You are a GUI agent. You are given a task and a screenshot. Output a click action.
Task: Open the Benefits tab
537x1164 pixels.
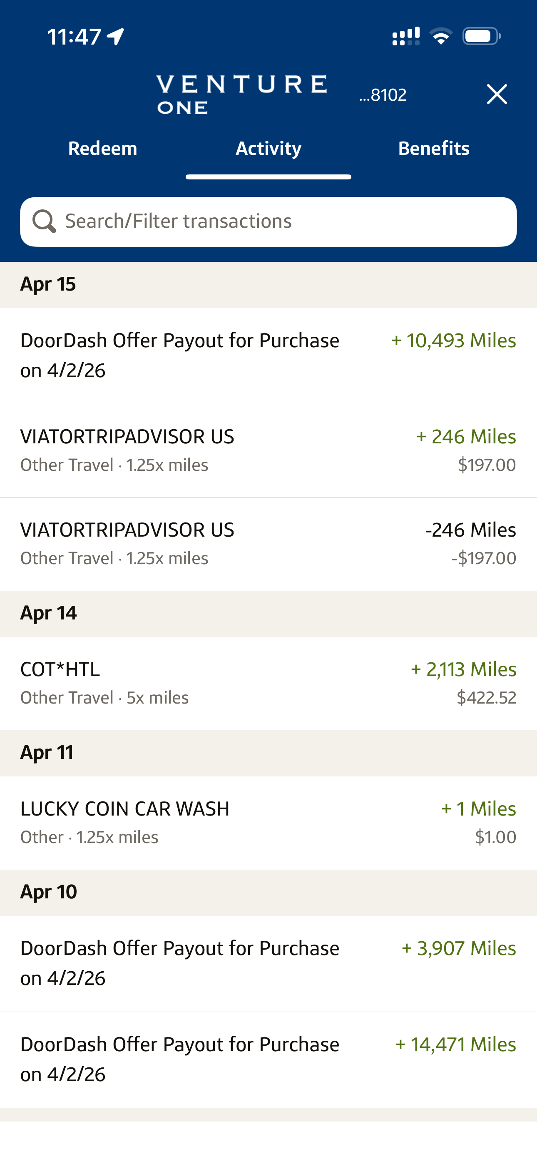[x=433, y=149]
